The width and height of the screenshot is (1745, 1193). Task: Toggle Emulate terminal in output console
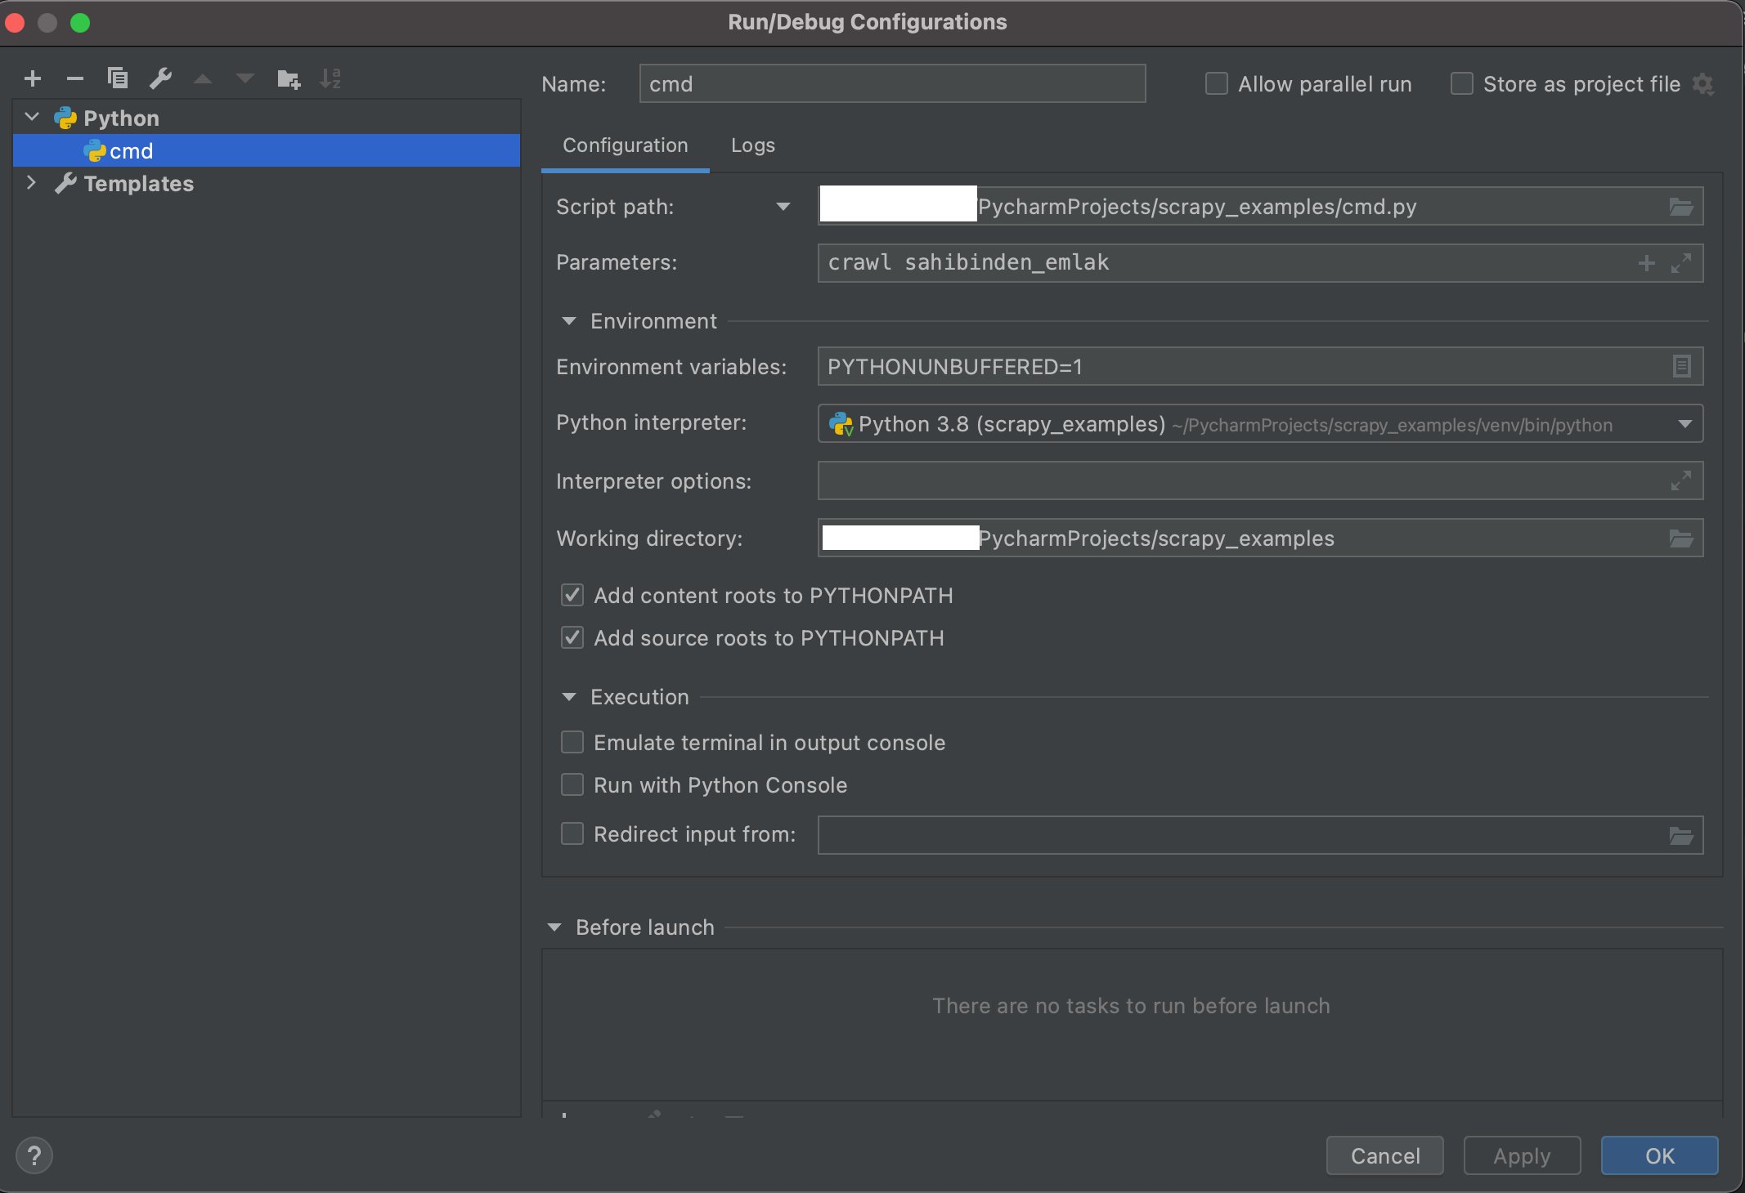pyautogui.click(x=572, y=742)
